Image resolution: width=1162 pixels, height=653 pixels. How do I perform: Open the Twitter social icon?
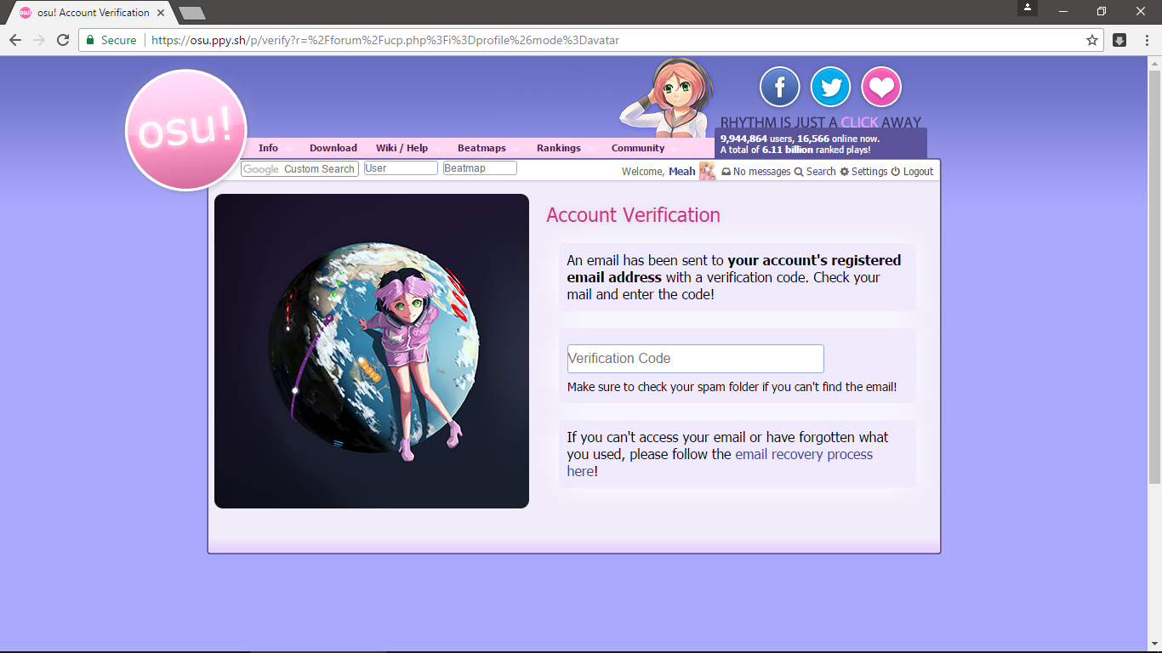pos(830,87)
